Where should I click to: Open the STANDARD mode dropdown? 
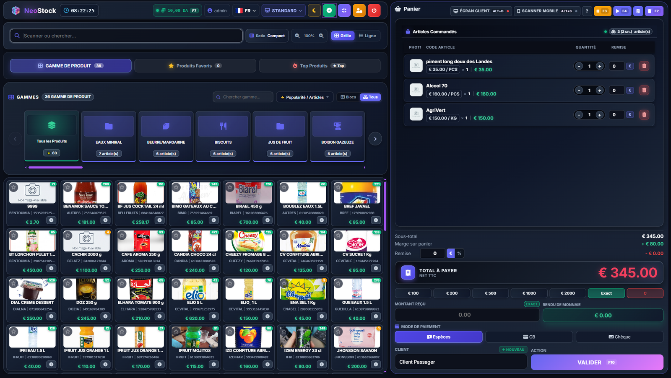283,10
